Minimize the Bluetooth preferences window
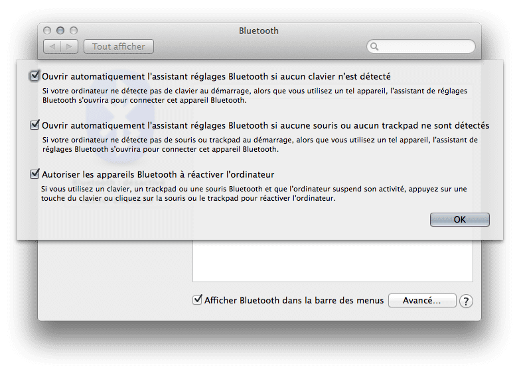This screenshot has height=373, width=519. pos(60,30)
